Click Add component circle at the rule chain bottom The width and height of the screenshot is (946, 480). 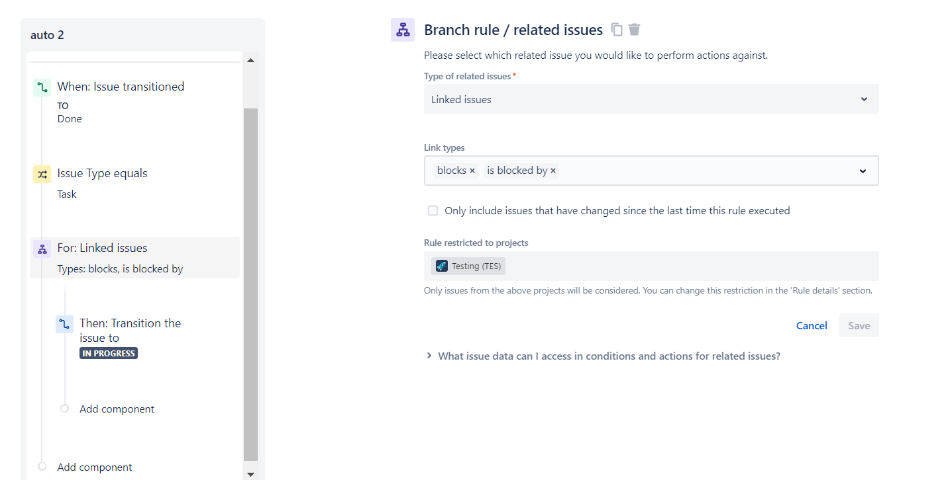coord(42,467)
